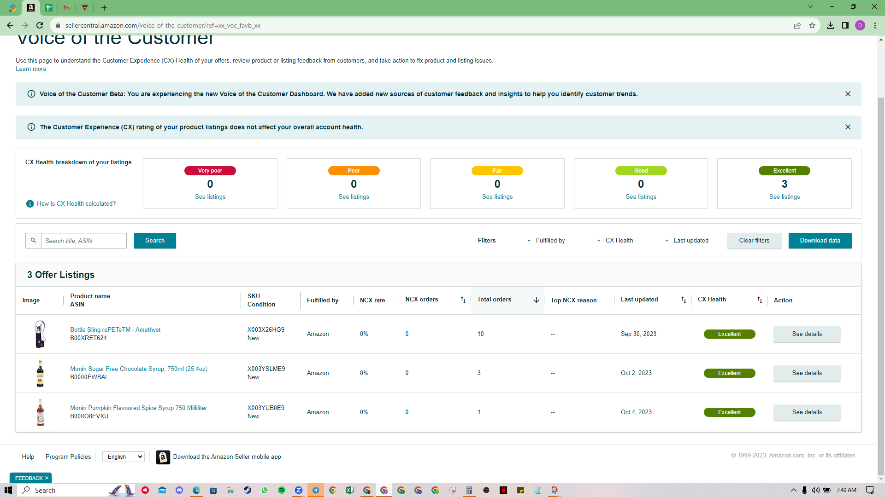Open Program Policies link

pos(68,457)
